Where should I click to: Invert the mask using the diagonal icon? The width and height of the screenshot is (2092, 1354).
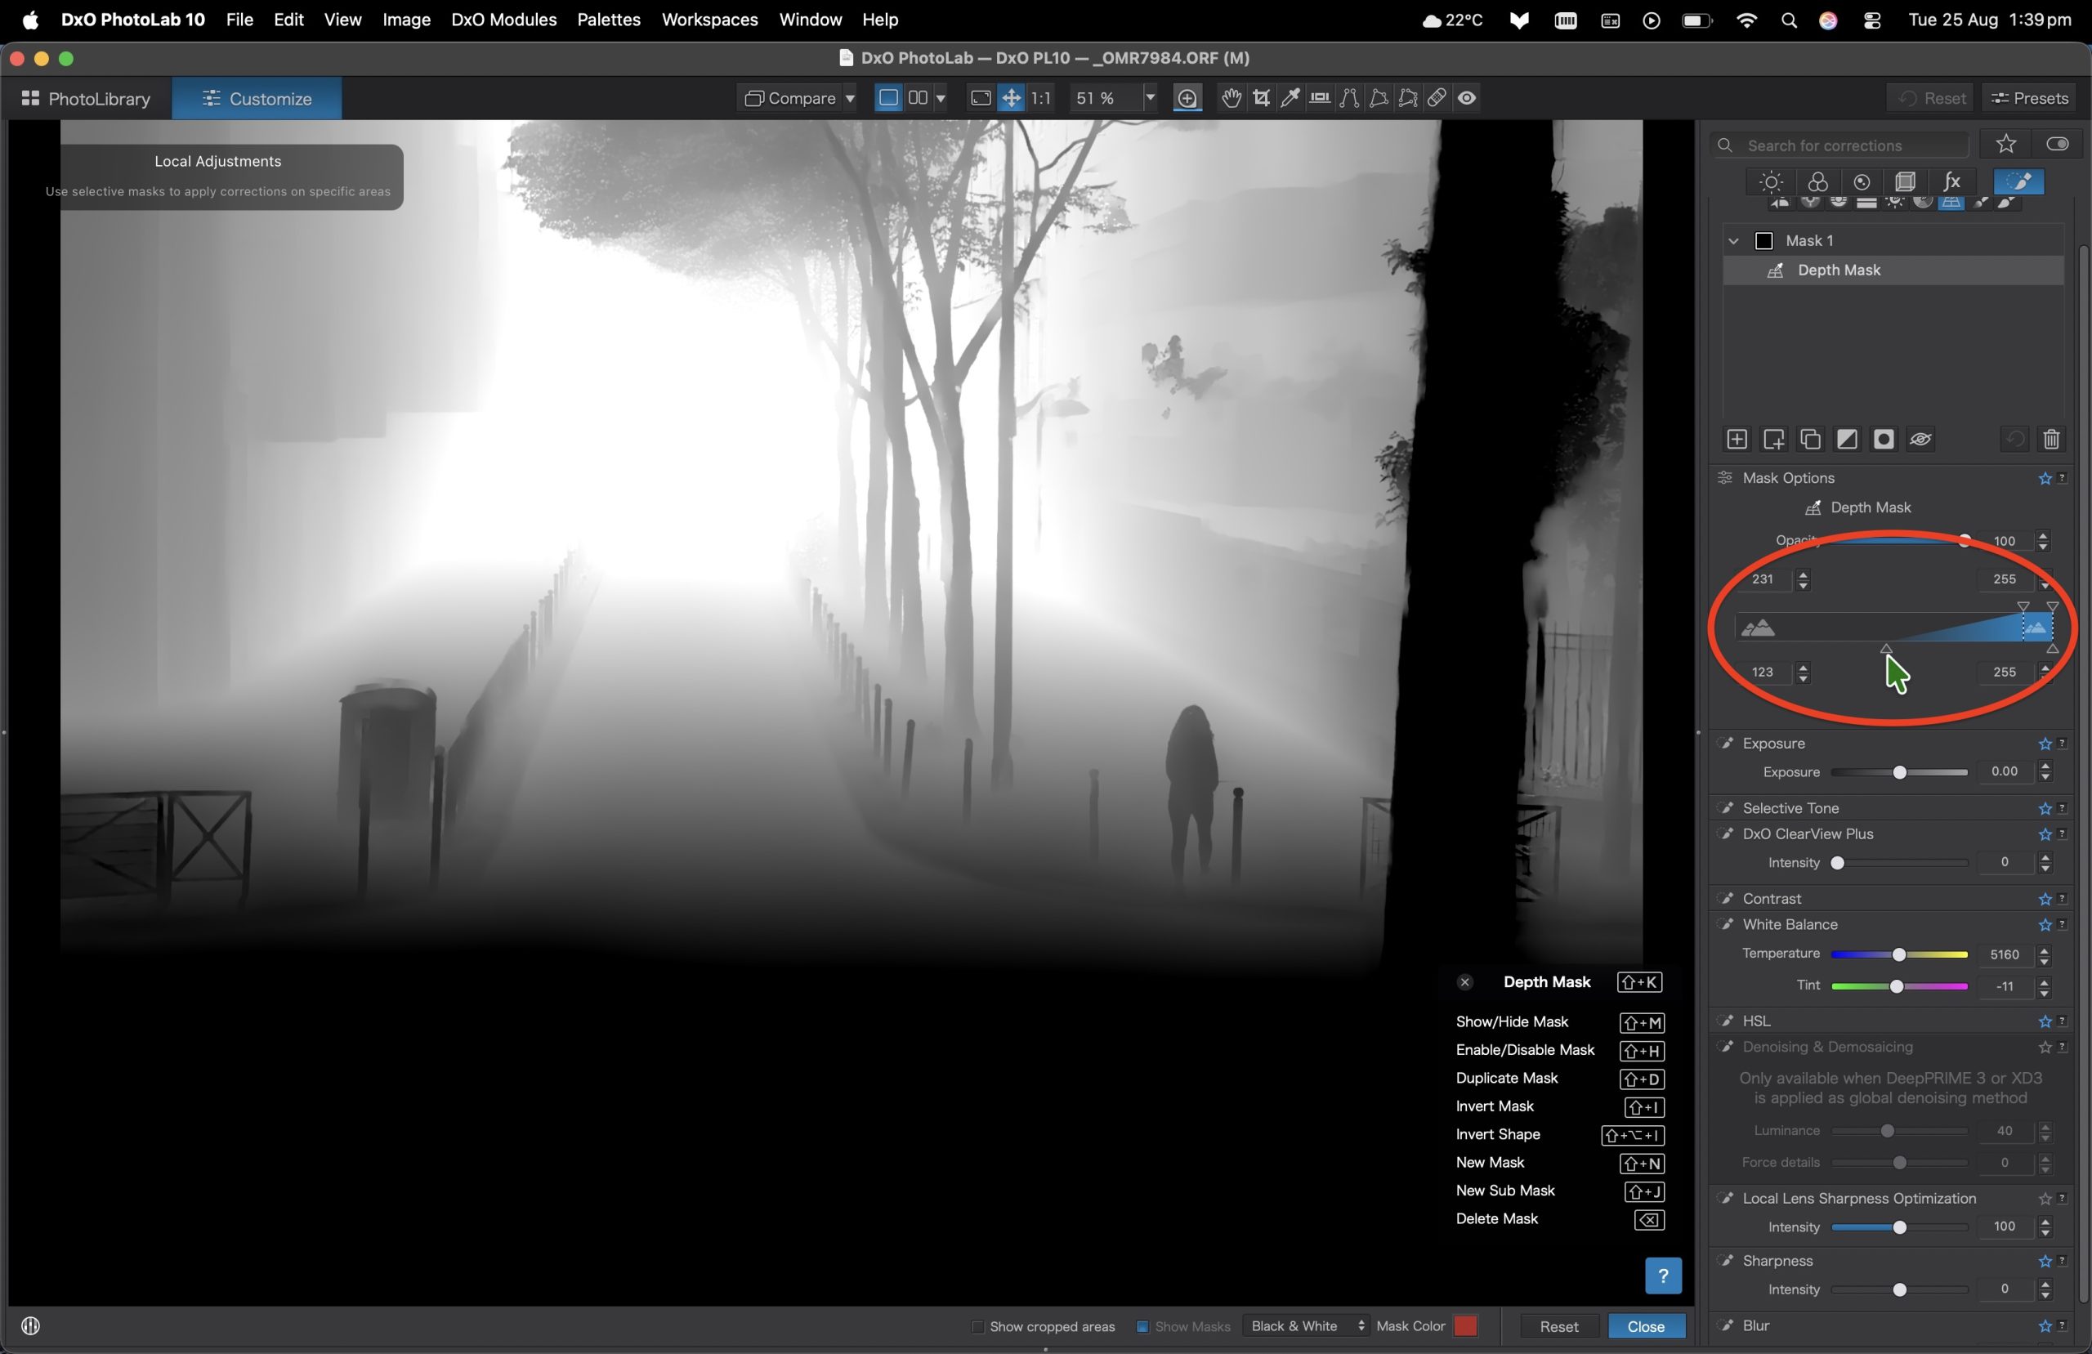(1848, 440)
